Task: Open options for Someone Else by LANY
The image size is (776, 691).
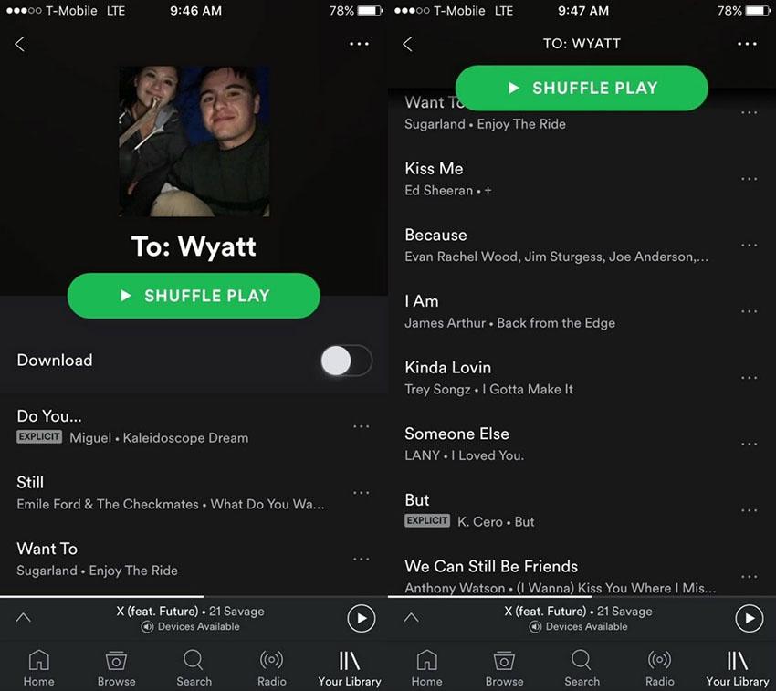Action: pyautogui.click(x=750, y=444)
